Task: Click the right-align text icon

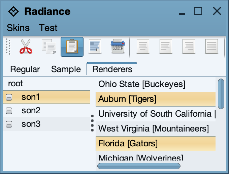Action: pos(189,47)
